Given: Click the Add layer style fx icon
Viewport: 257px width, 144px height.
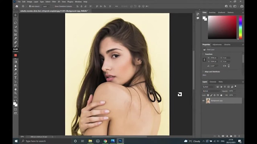Looking at the screenshot, I should point(219,136).
